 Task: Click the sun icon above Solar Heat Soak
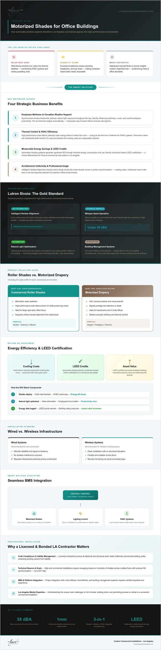tap(14, 57)
